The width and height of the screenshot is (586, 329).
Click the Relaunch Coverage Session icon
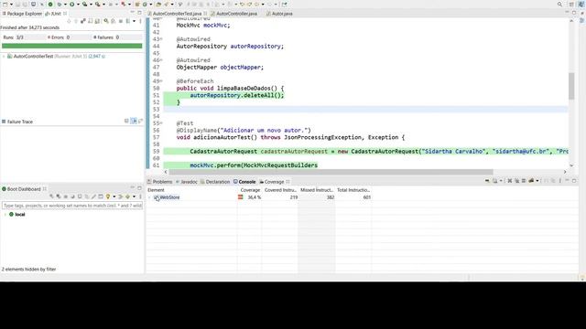pyautogui.click(x=487, y=181)
